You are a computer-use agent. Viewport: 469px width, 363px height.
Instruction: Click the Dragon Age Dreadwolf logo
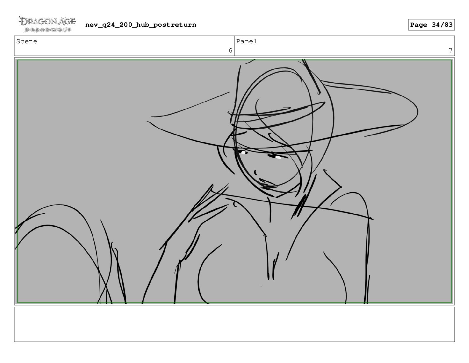coord(47,24)
